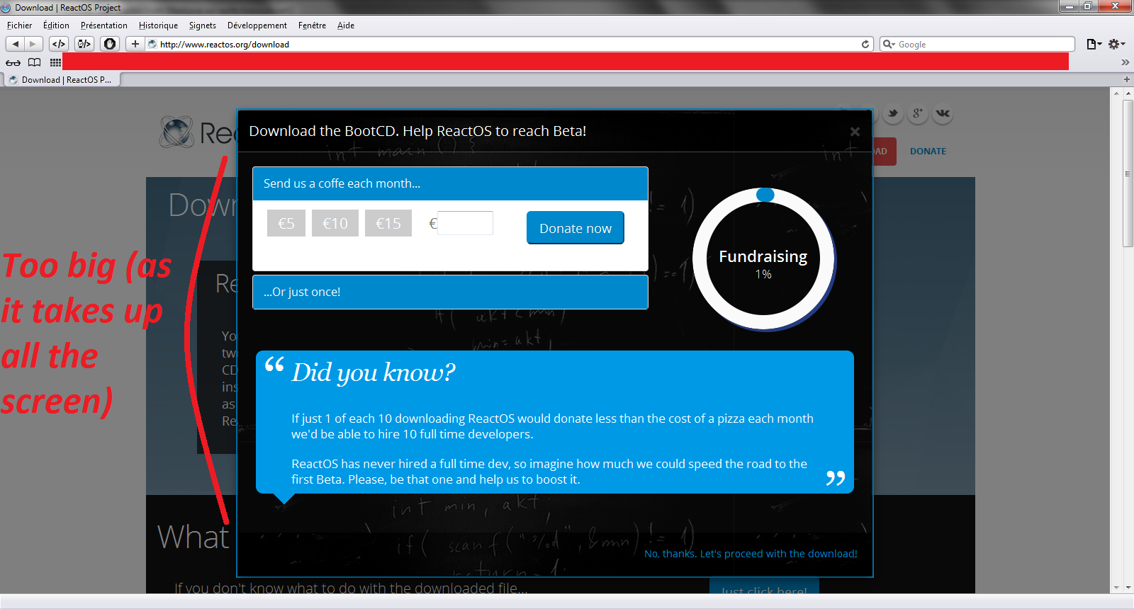Click the web inspector icon beside source button
The width and height of the screenshot is (1134, 609).
tap(84, 44)
